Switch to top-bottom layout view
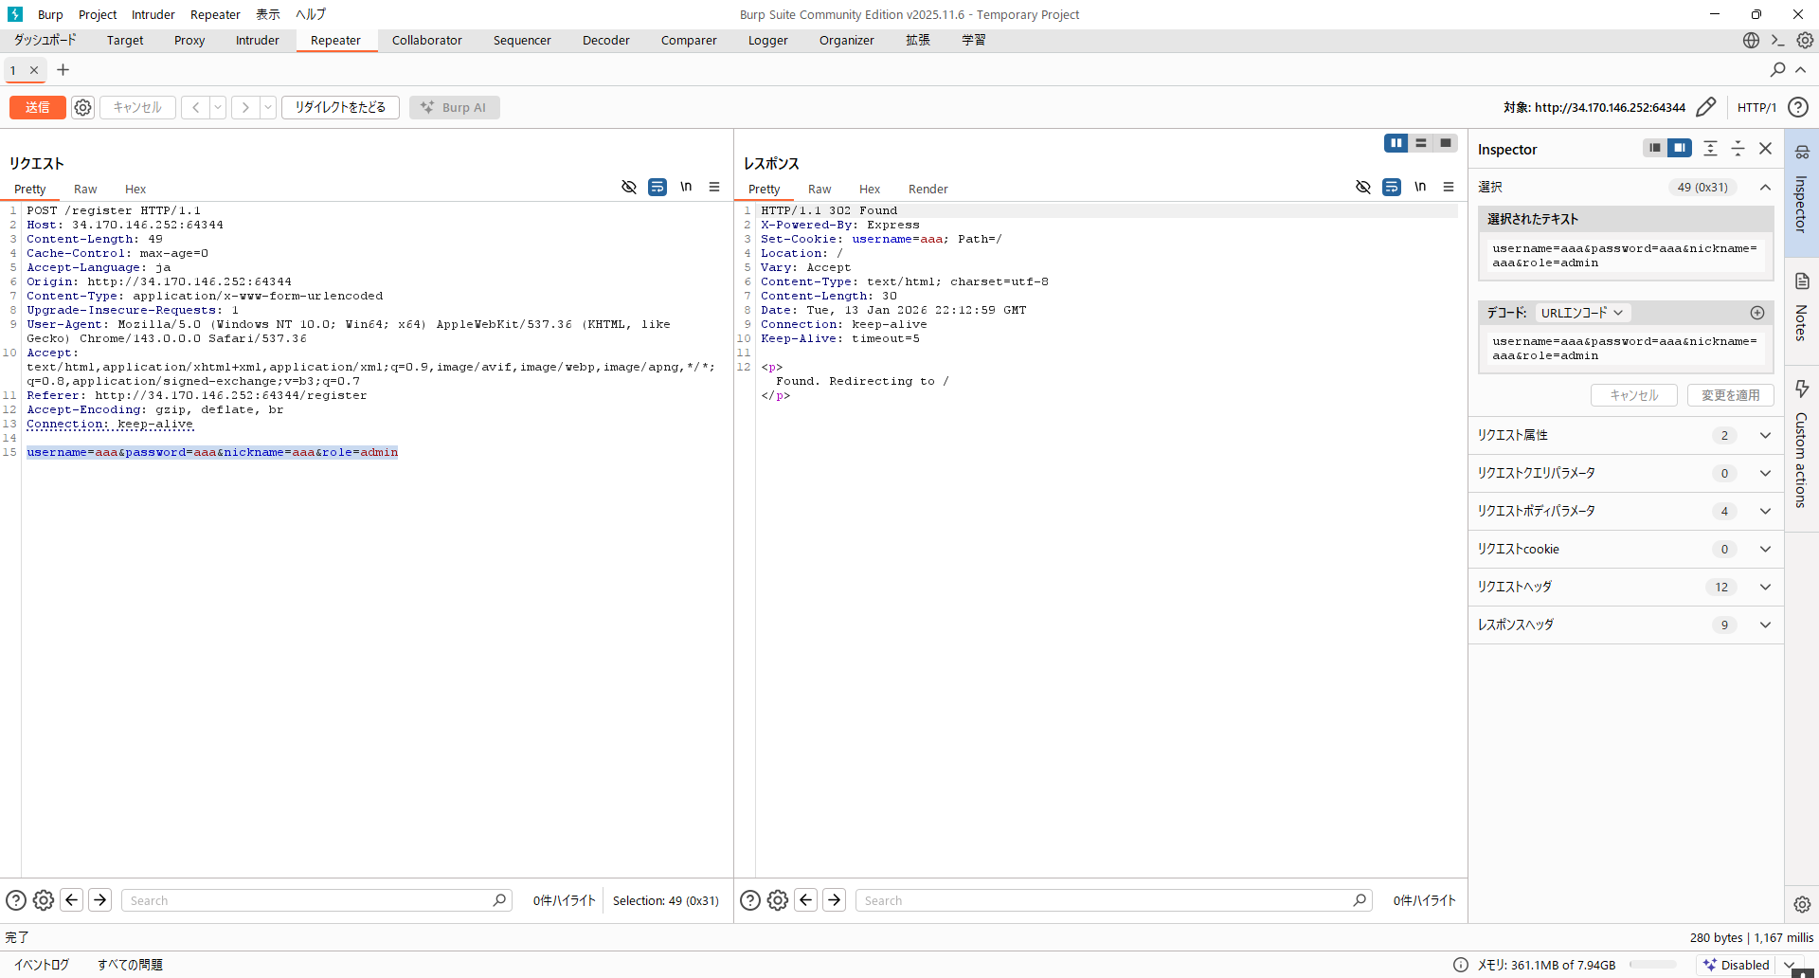The image size is (1819, 978). (x=1421, y=143)
